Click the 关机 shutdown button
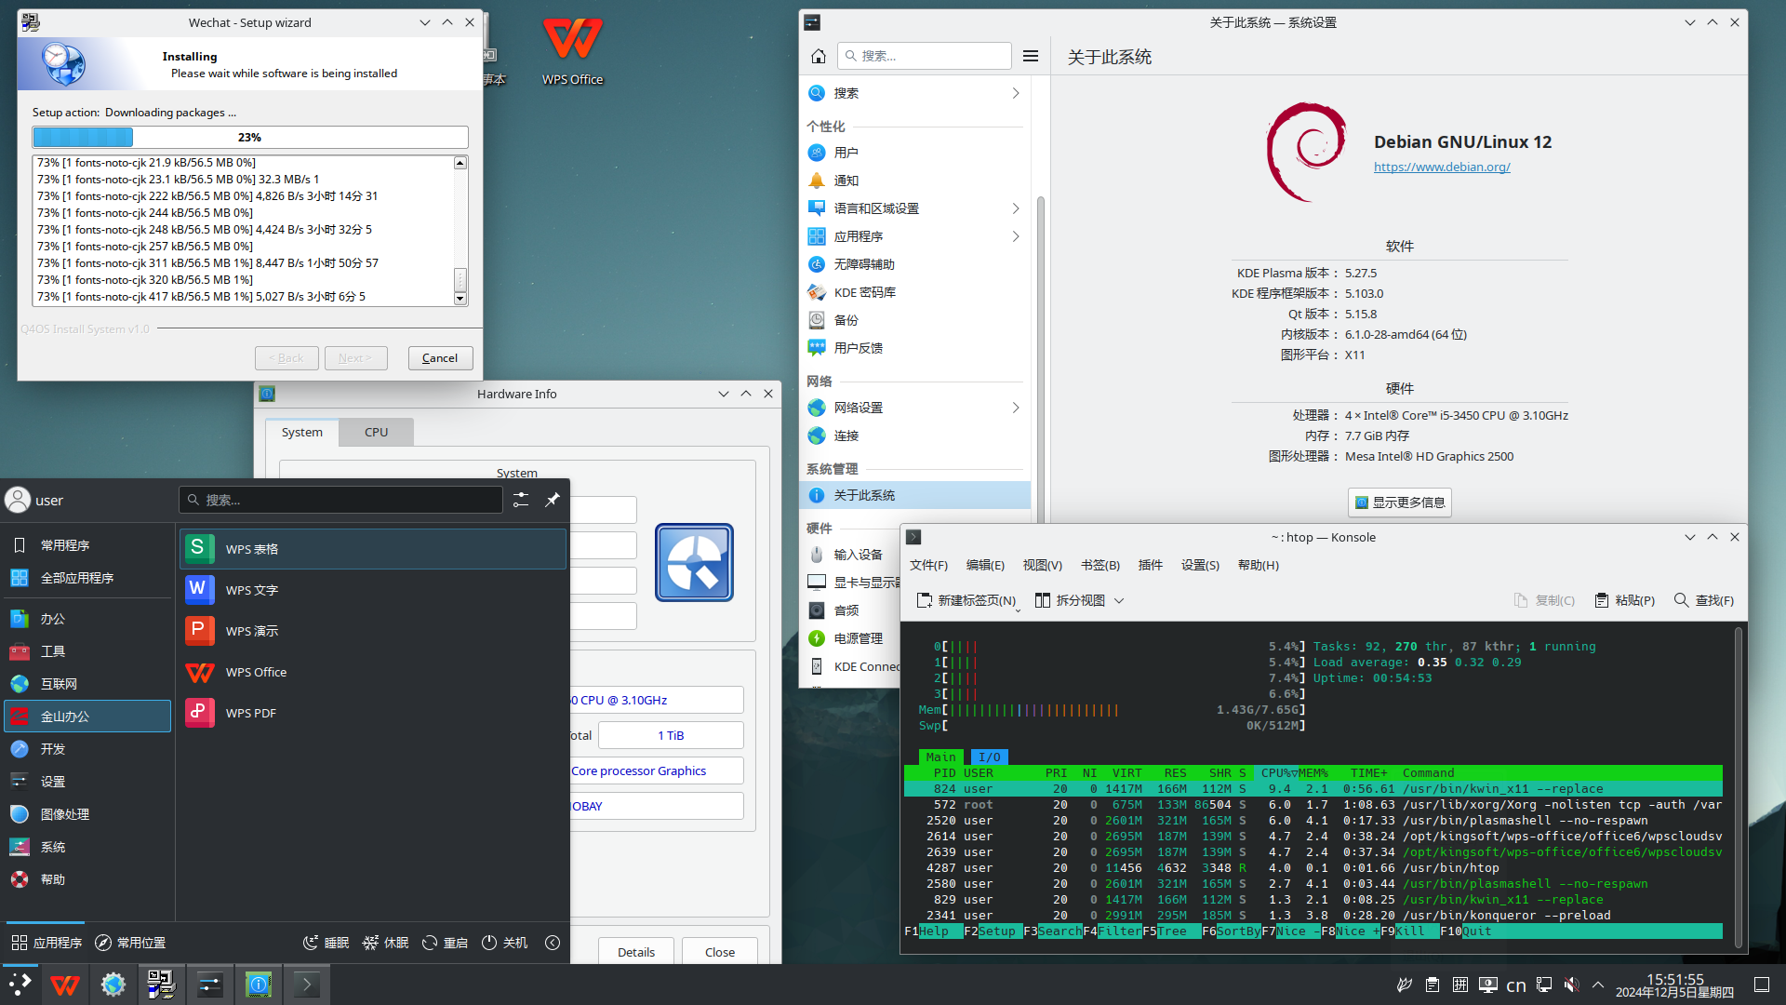Image resolution: width=1786 pixels, height=1005 pixels. (504, 943)
